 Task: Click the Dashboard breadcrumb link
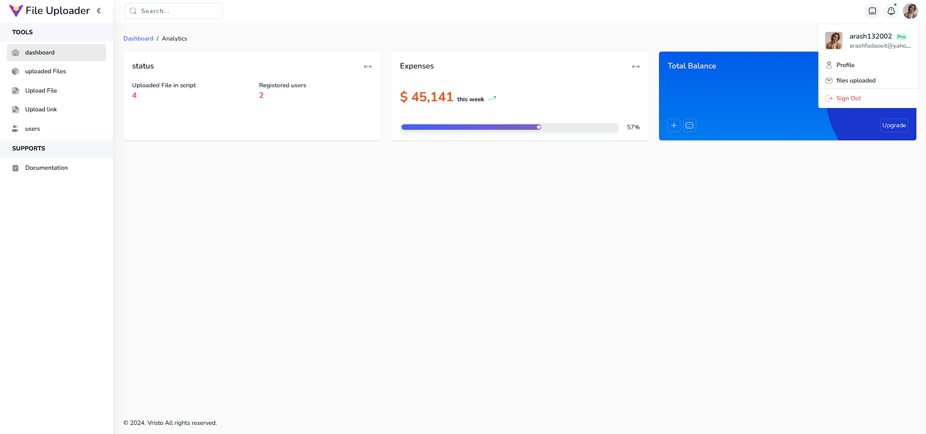(138, 39)
